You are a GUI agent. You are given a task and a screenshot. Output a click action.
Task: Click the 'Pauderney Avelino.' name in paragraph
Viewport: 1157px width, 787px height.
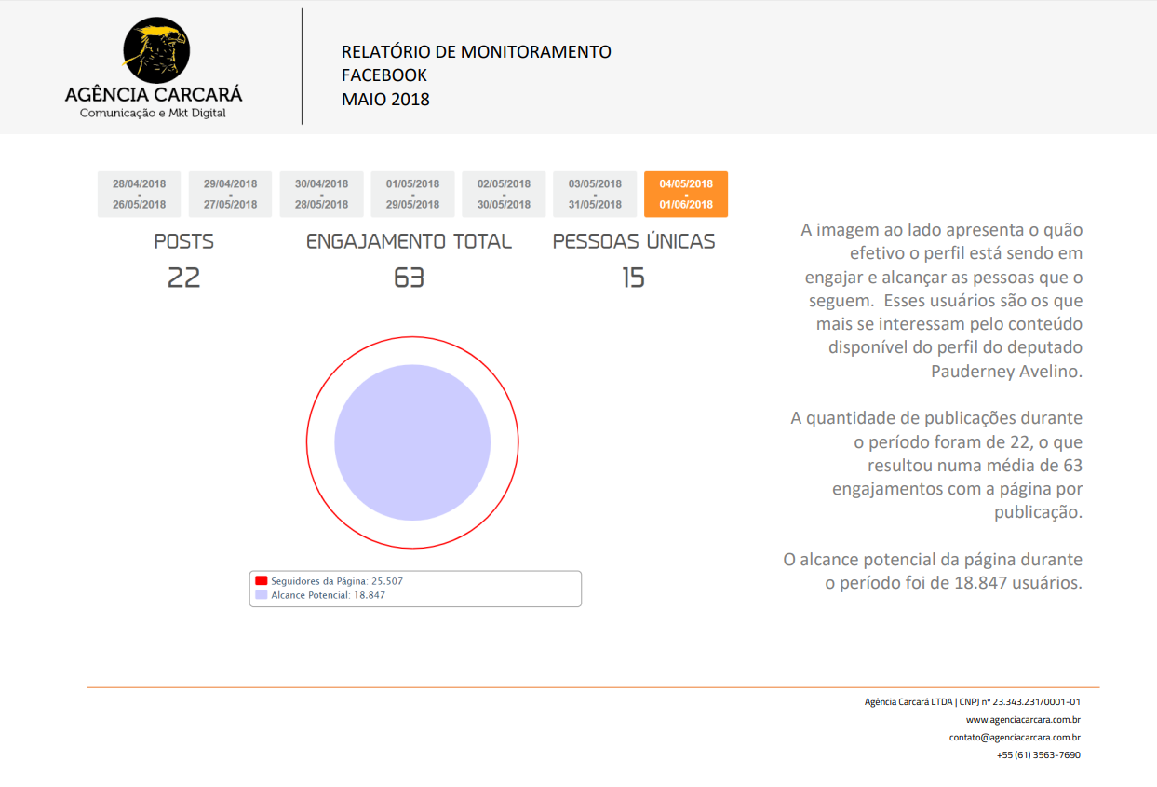[x=1007, y=371]
